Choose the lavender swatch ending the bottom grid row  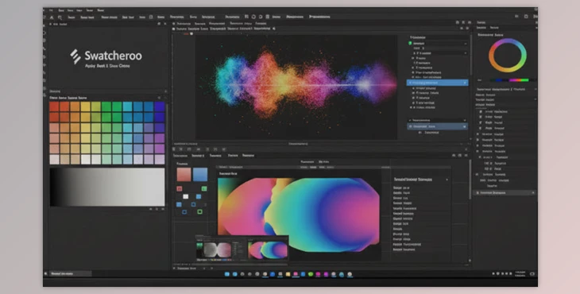[160, 160]
